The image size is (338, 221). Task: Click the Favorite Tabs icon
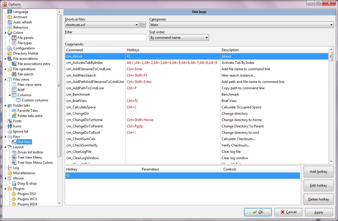pyautogui.click(x=14, y=111)
